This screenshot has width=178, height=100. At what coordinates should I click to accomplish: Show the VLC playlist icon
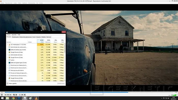[20, 95]
